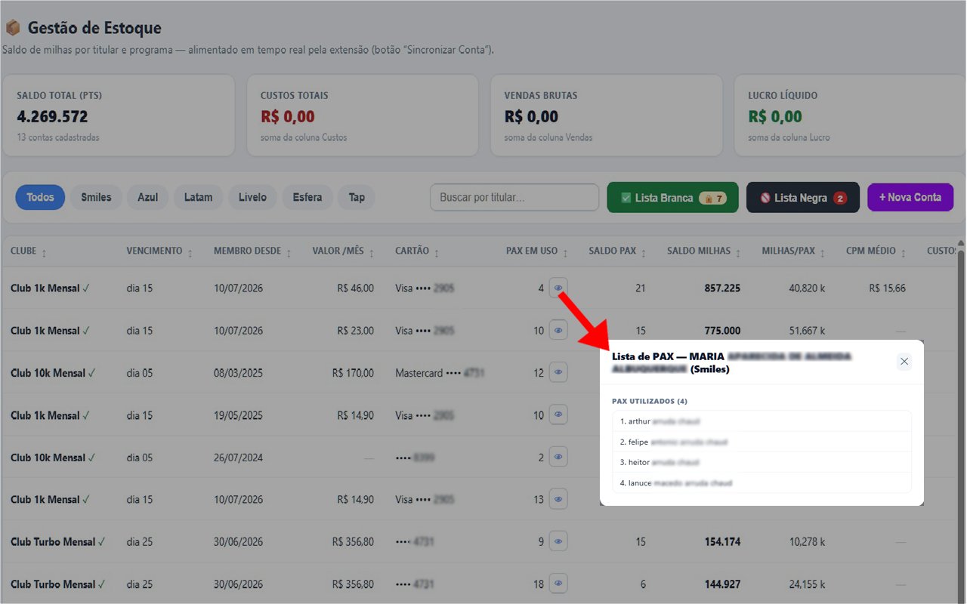The width and height of the screenshot is (967, 604).
Task: Open eye icon on the row with 9 PAX
Action: 558,541
